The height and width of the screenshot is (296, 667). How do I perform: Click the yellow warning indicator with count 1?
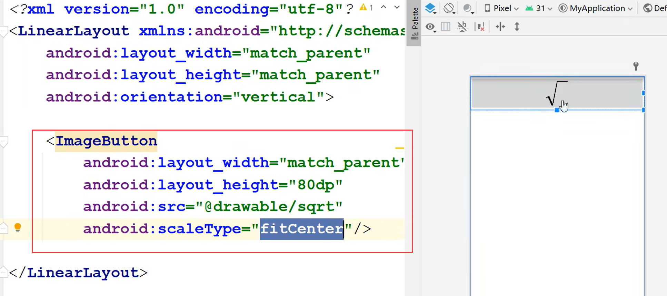366,7
